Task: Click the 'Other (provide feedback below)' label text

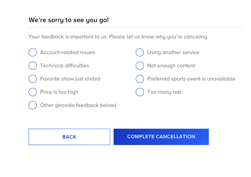Action: [x=78, y=105]
